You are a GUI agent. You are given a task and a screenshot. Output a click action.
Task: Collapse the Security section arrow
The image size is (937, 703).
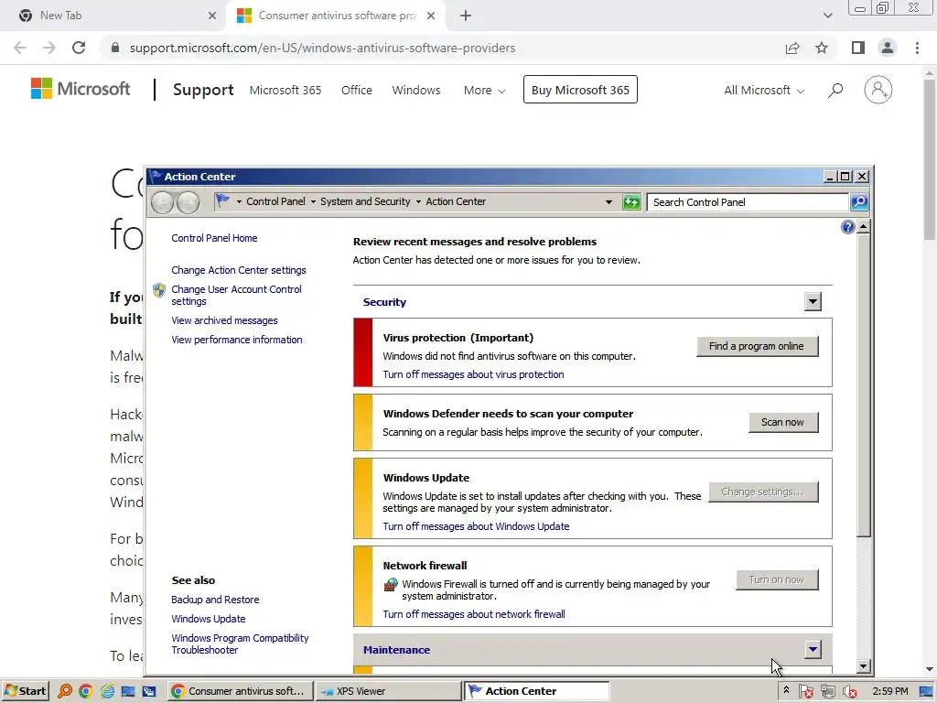tap(813, 302)
